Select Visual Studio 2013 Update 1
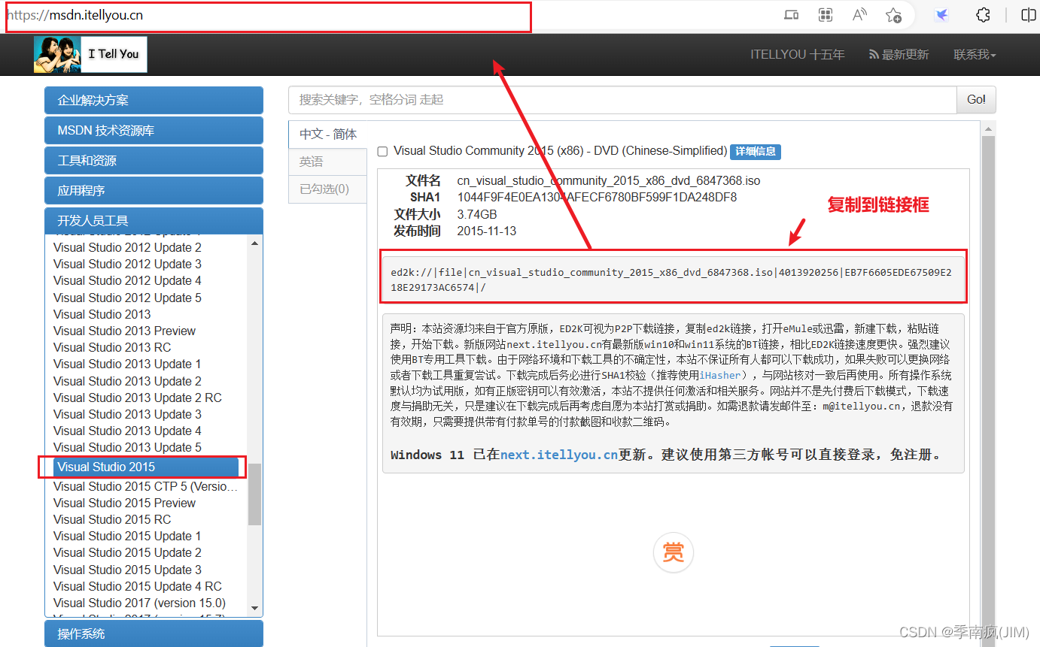Image resolution: width=1040 pixels, height=647 pixels. (x=127, y=364)
